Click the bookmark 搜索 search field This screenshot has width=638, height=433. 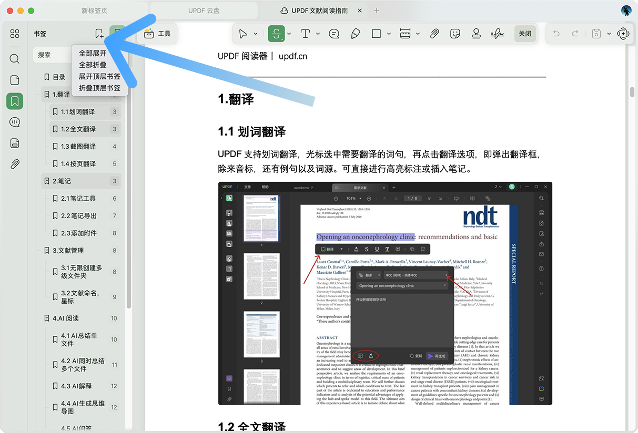[x=53, y=55]
